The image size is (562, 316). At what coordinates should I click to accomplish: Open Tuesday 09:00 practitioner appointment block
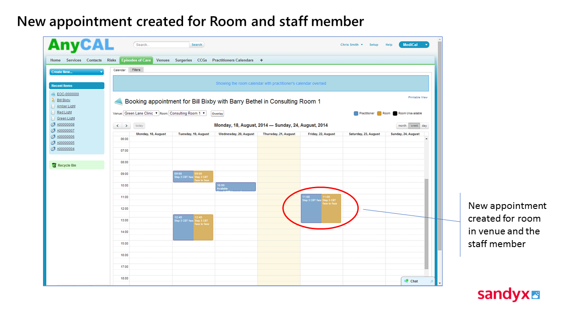(183, 176)
